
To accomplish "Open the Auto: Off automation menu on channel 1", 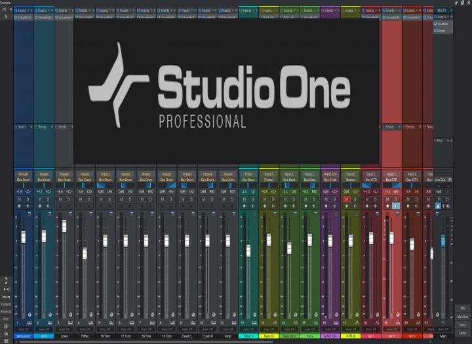I will pyautogui.click(x=24, y=329).
